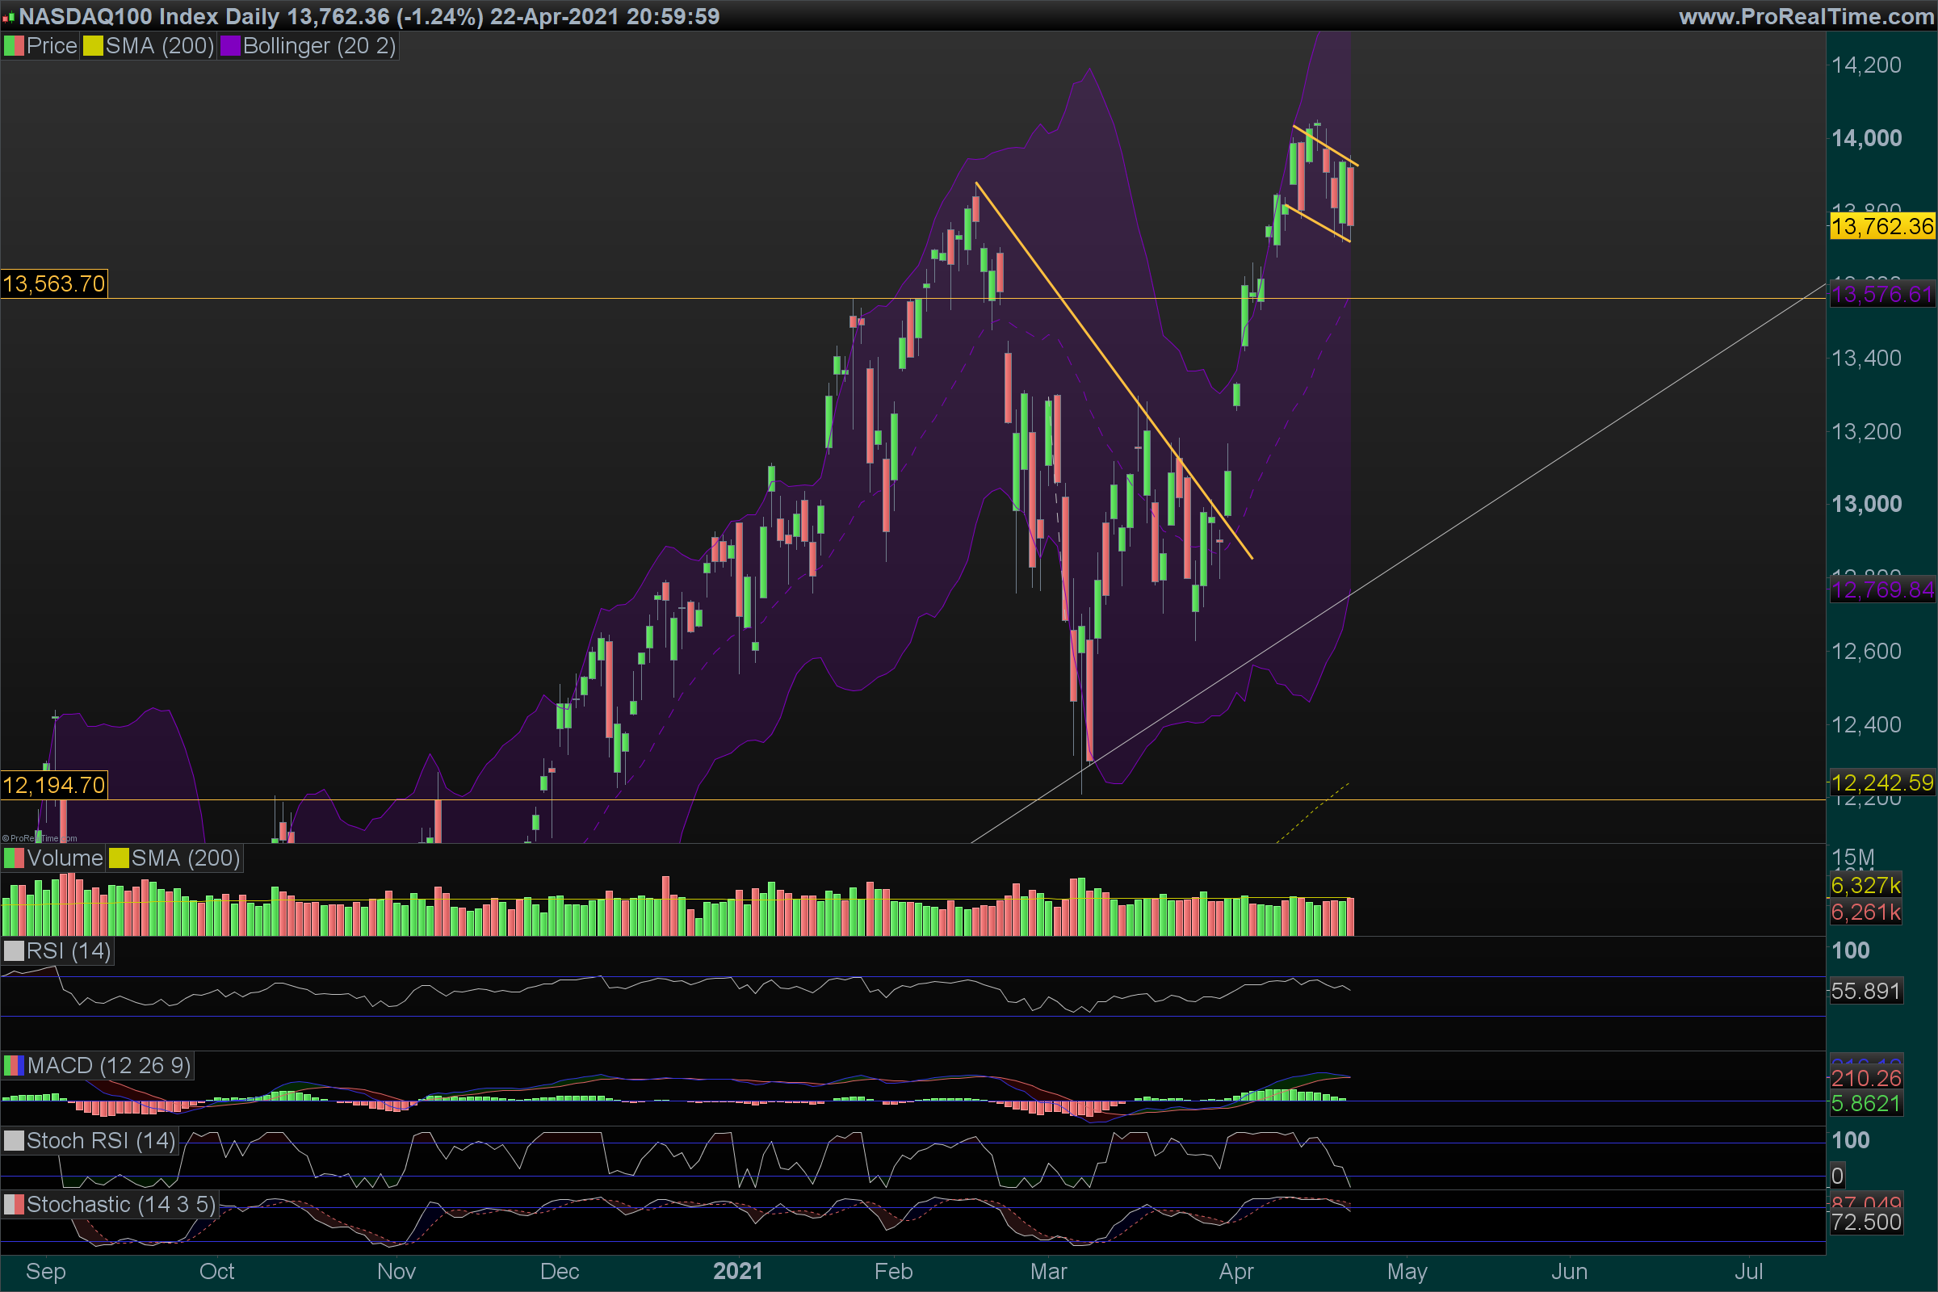Click the gray RSI (14) legend square
The height and width of the screenshot is (1292, 1938).
click(14, 952)
